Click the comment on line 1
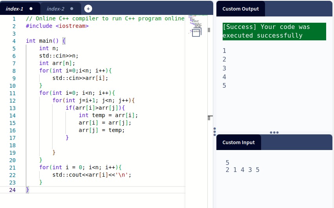Image resolution: width=334 pixels, height=208 pixels. tap(105, 18)
